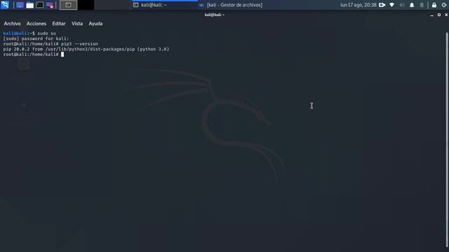
Task: Open the screen recorder panel launcher
Action: [x=50, y=5]
